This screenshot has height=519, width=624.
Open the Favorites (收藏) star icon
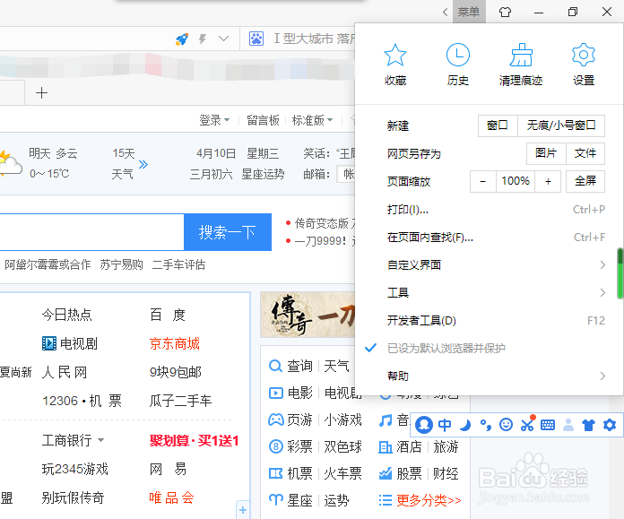coord(394,55)
